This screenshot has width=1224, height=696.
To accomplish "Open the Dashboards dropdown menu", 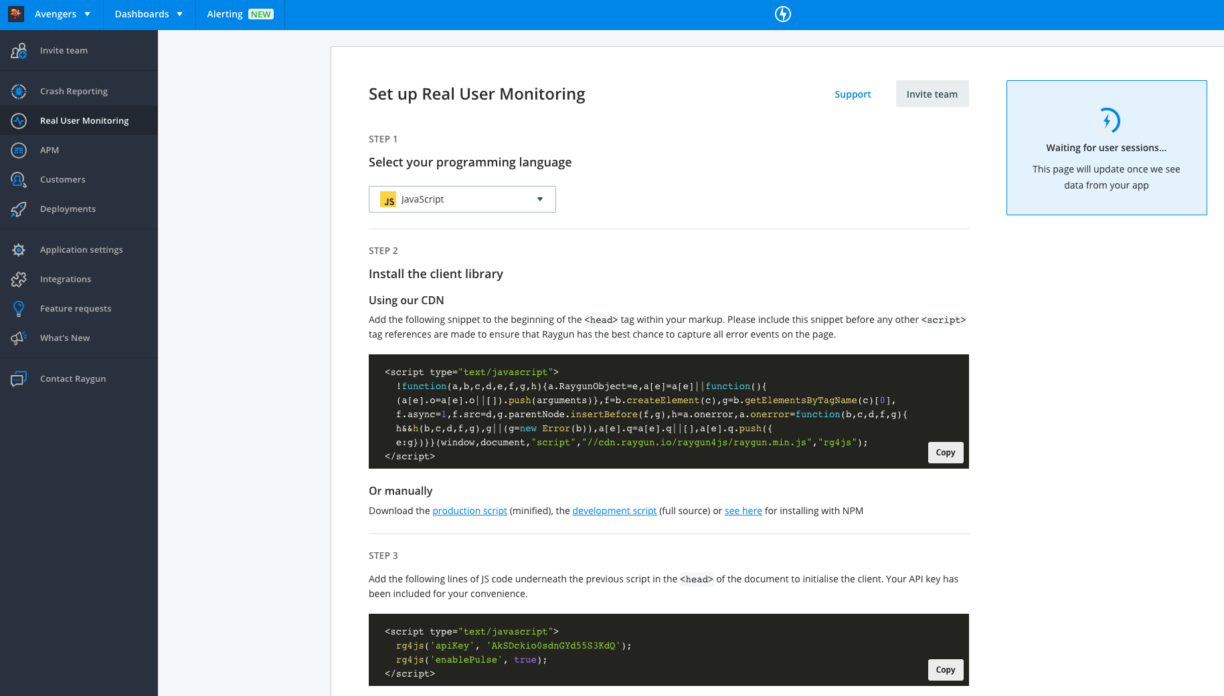I will pos(149,14).
